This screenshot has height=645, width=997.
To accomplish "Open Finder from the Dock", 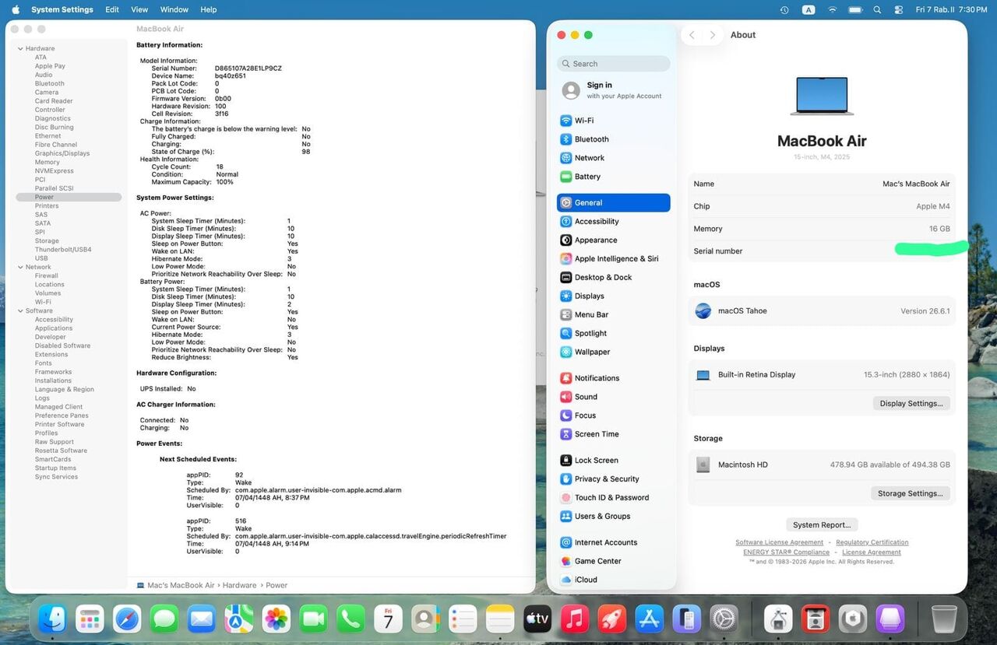I will 52,619.
